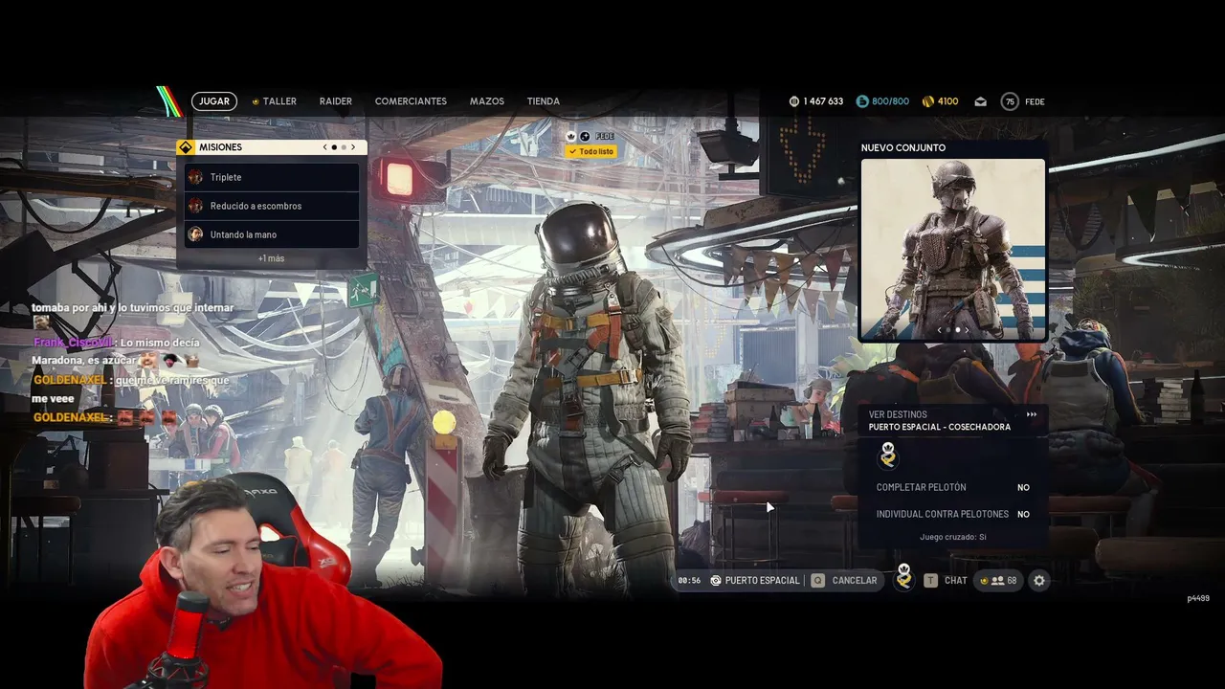1225x689 pixels.
Task: Expand Ver Destinos triple-arrow
Action: (x=1032, y=414)
